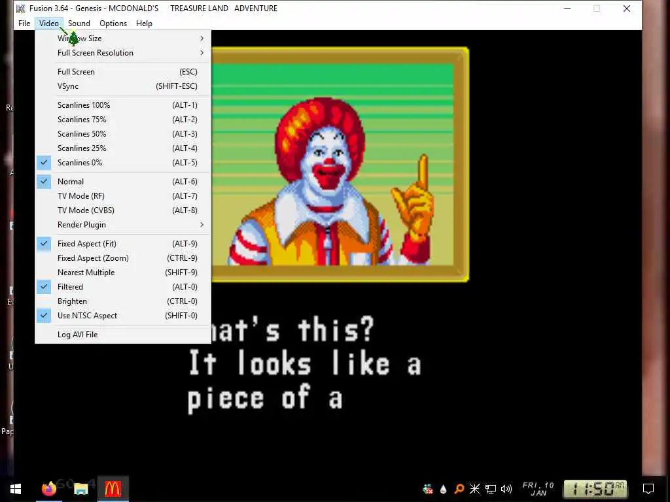Click the FRI 10 JAN date display
This screenshot has height=502, width=670.
(538, 489)
